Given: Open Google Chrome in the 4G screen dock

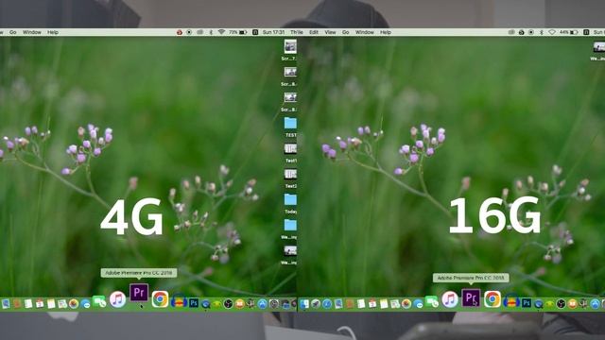Looking at the screenshot, I should (160, 299).
